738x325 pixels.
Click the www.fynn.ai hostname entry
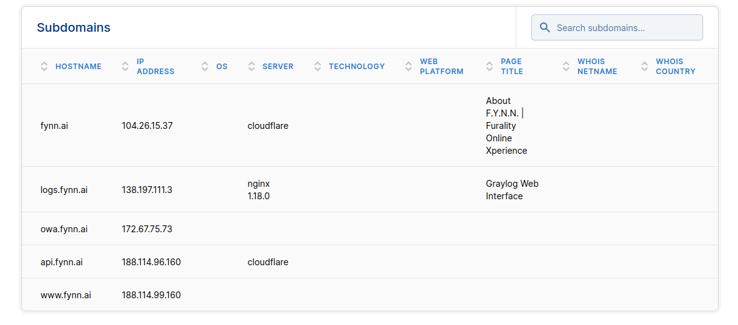point(66,295)
